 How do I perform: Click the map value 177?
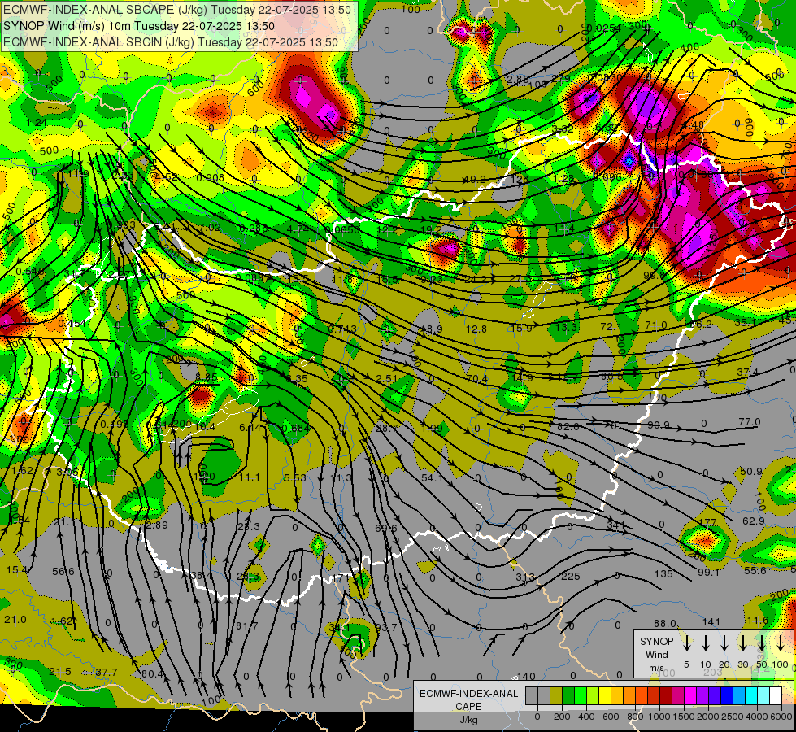click(707, 521)
